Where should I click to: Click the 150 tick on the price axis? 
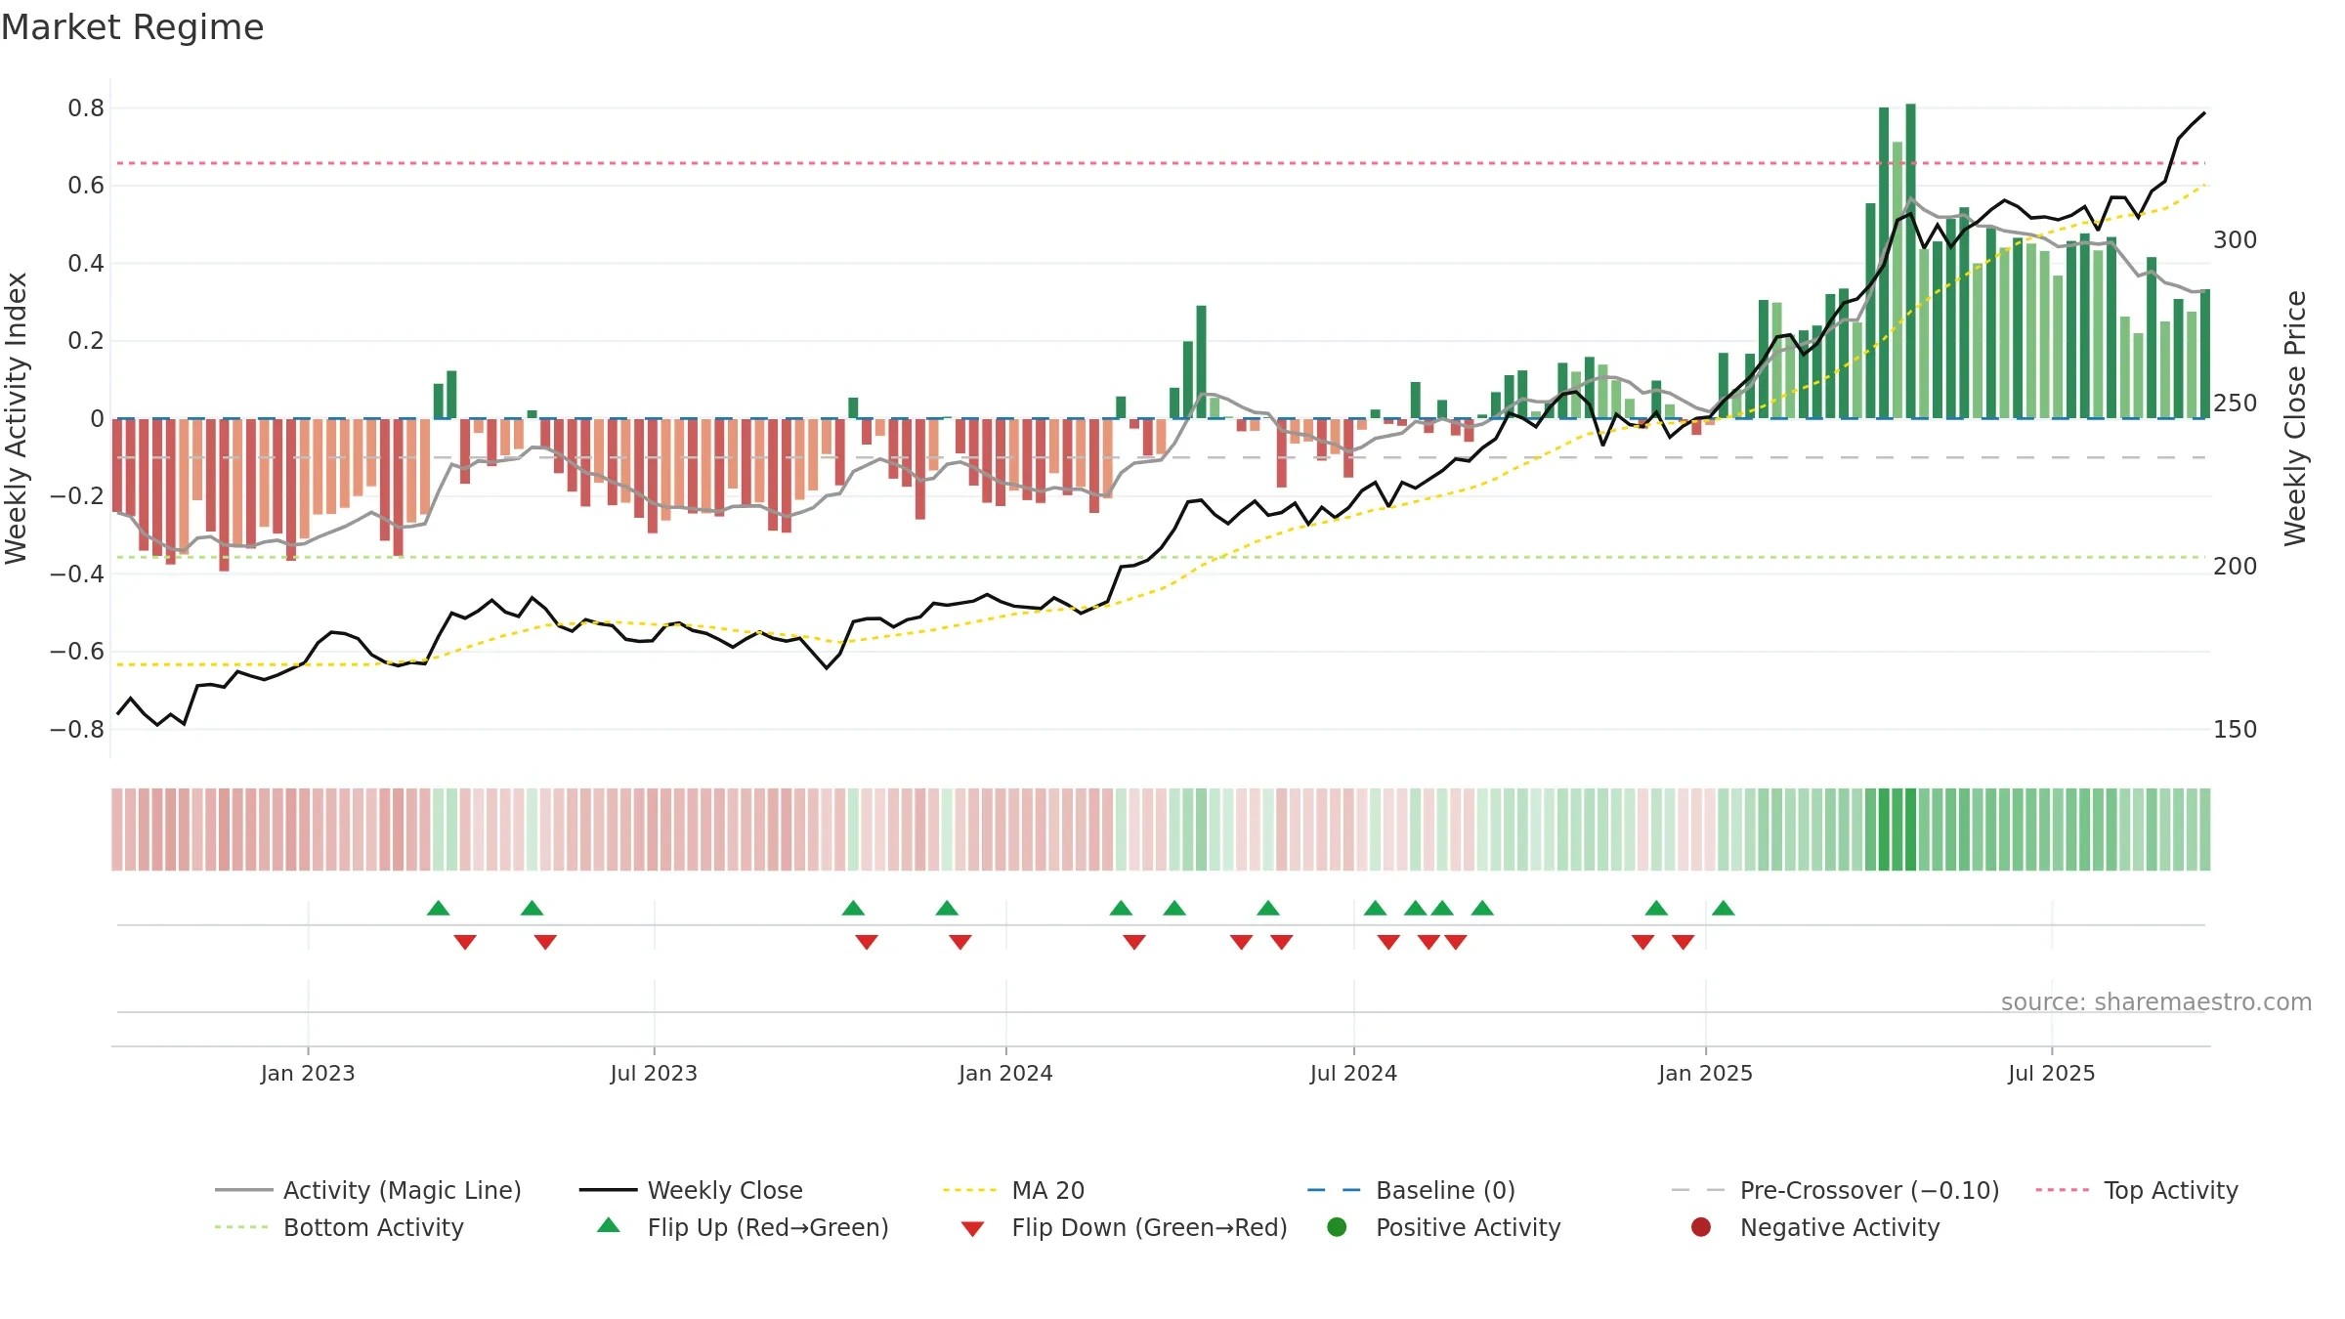[2235, 729]
